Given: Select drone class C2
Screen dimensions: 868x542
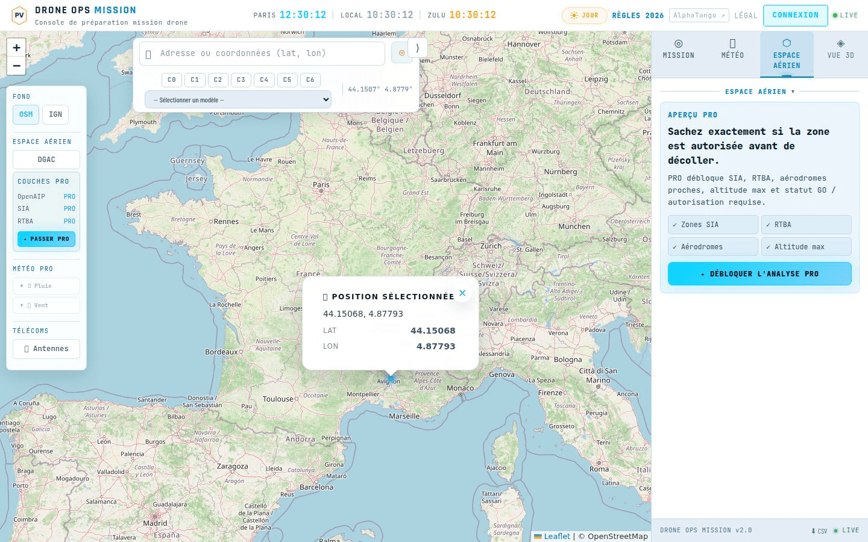Looking at the screenshot, I should point(218,79).
